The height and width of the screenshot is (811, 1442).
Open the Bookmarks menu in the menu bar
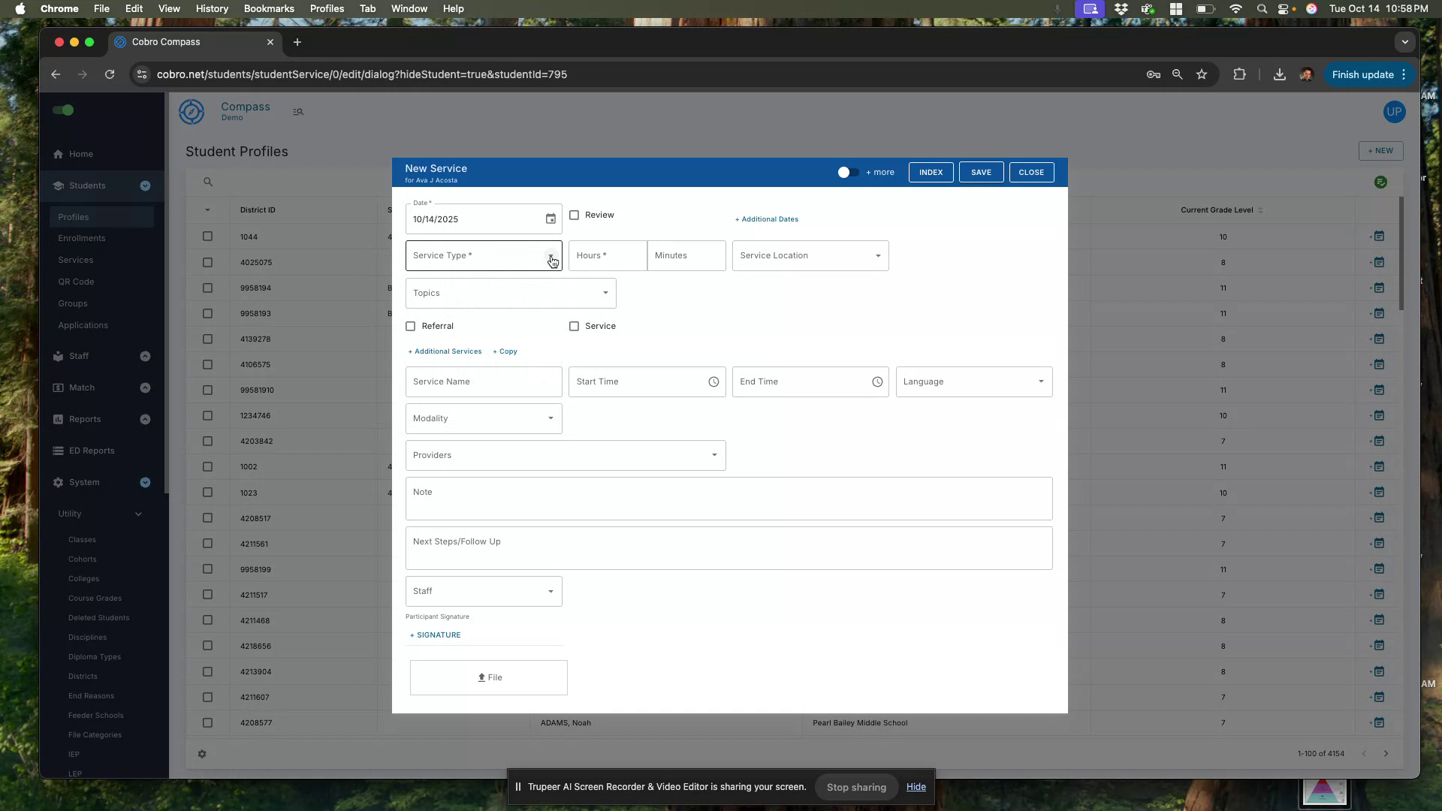[268, 8]
